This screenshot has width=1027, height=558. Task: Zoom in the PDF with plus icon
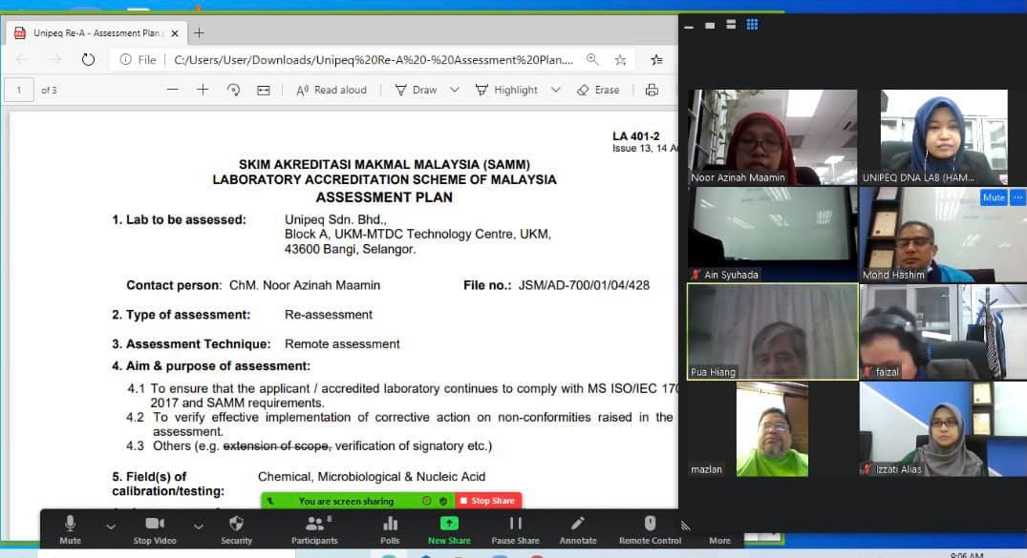pos(203,90)
